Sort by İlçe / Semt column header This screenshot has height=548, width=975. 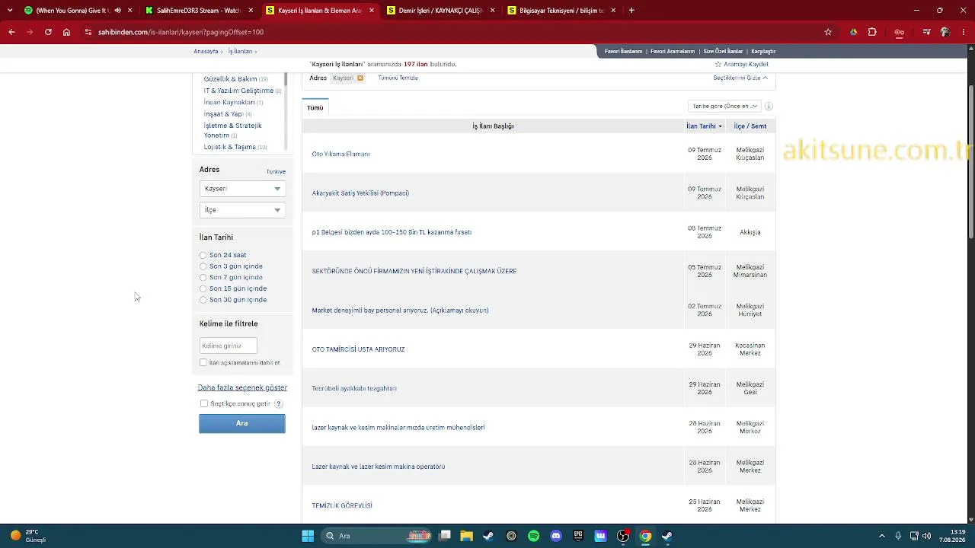[750, 126]
